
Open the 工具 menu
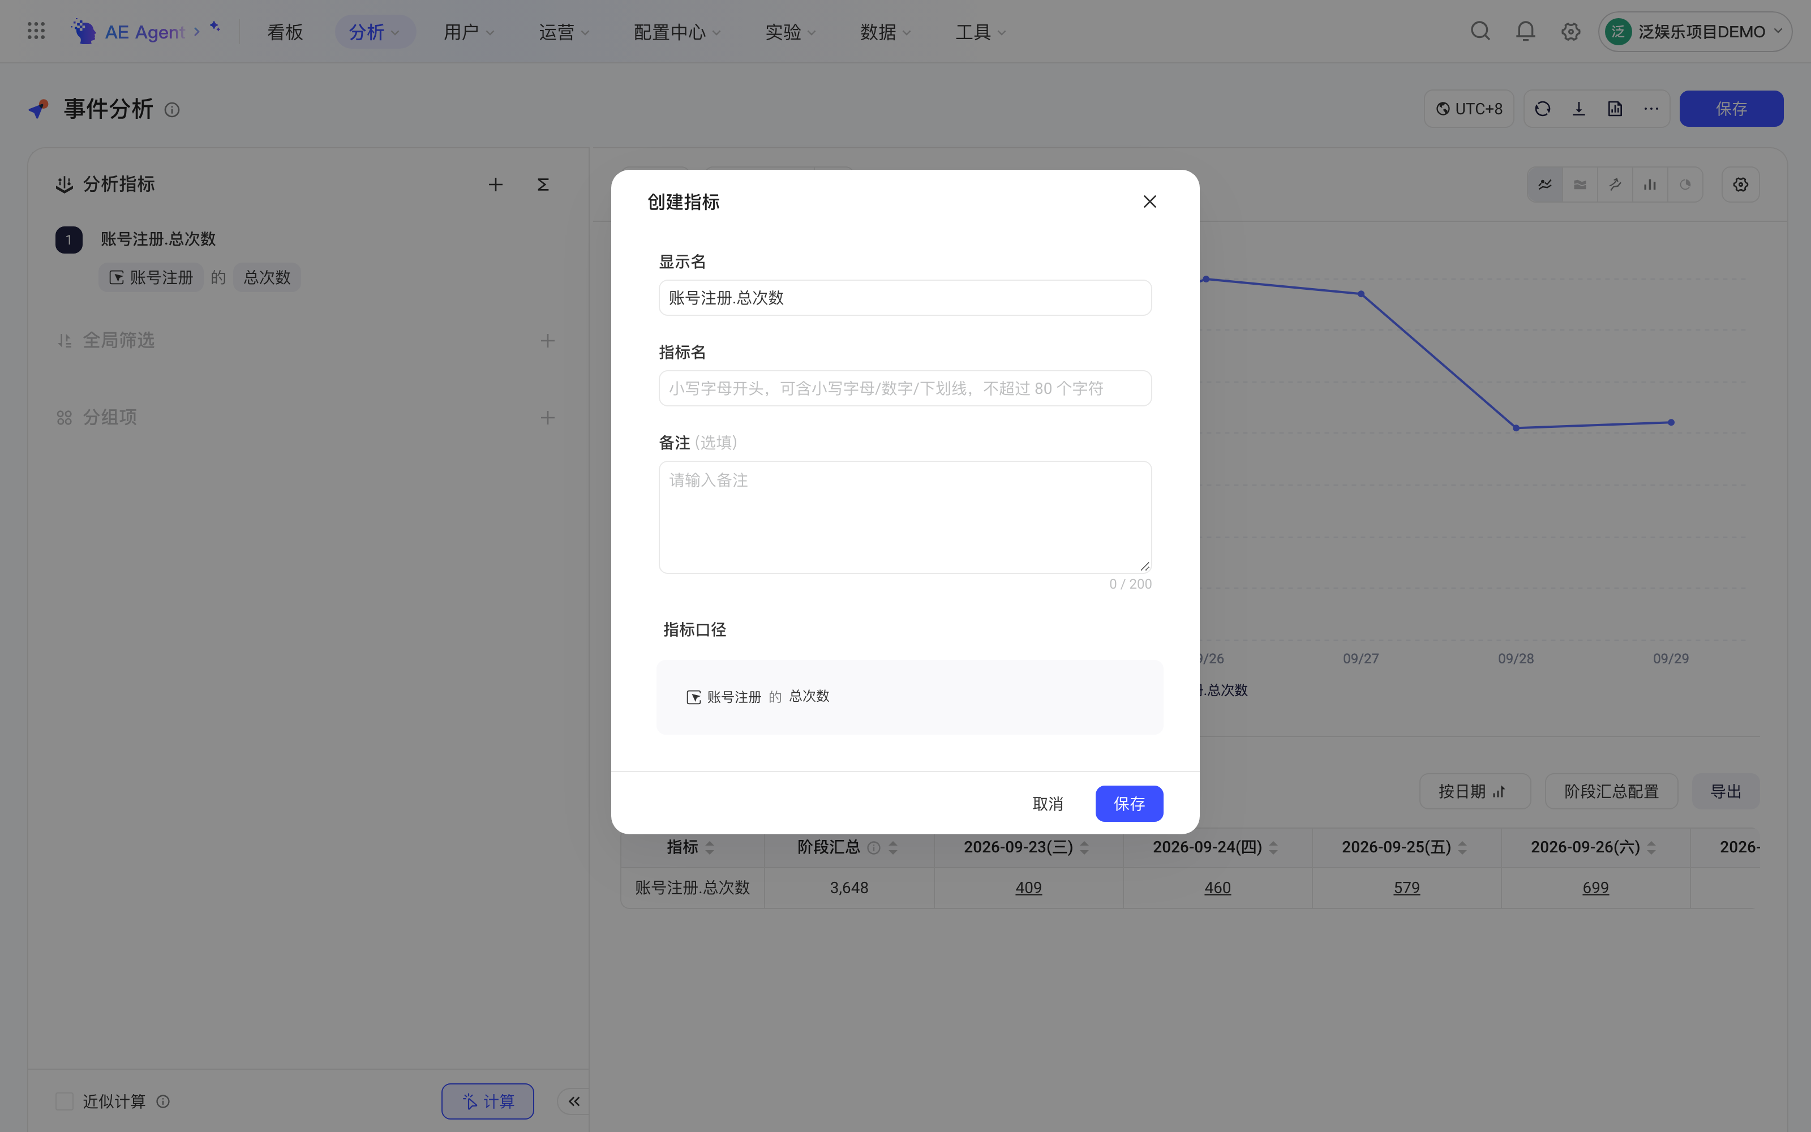[x=980, y=32]
